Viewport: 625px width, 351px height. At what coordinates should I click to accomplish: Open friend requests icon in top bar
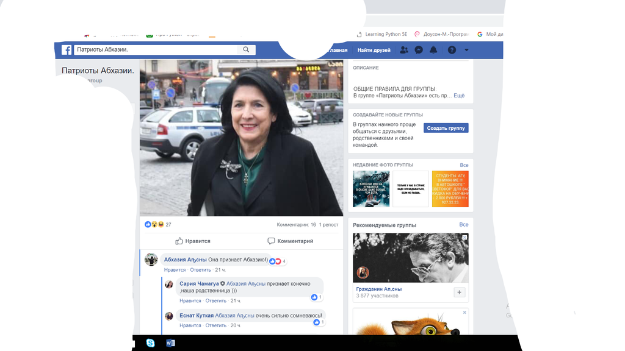403,50
